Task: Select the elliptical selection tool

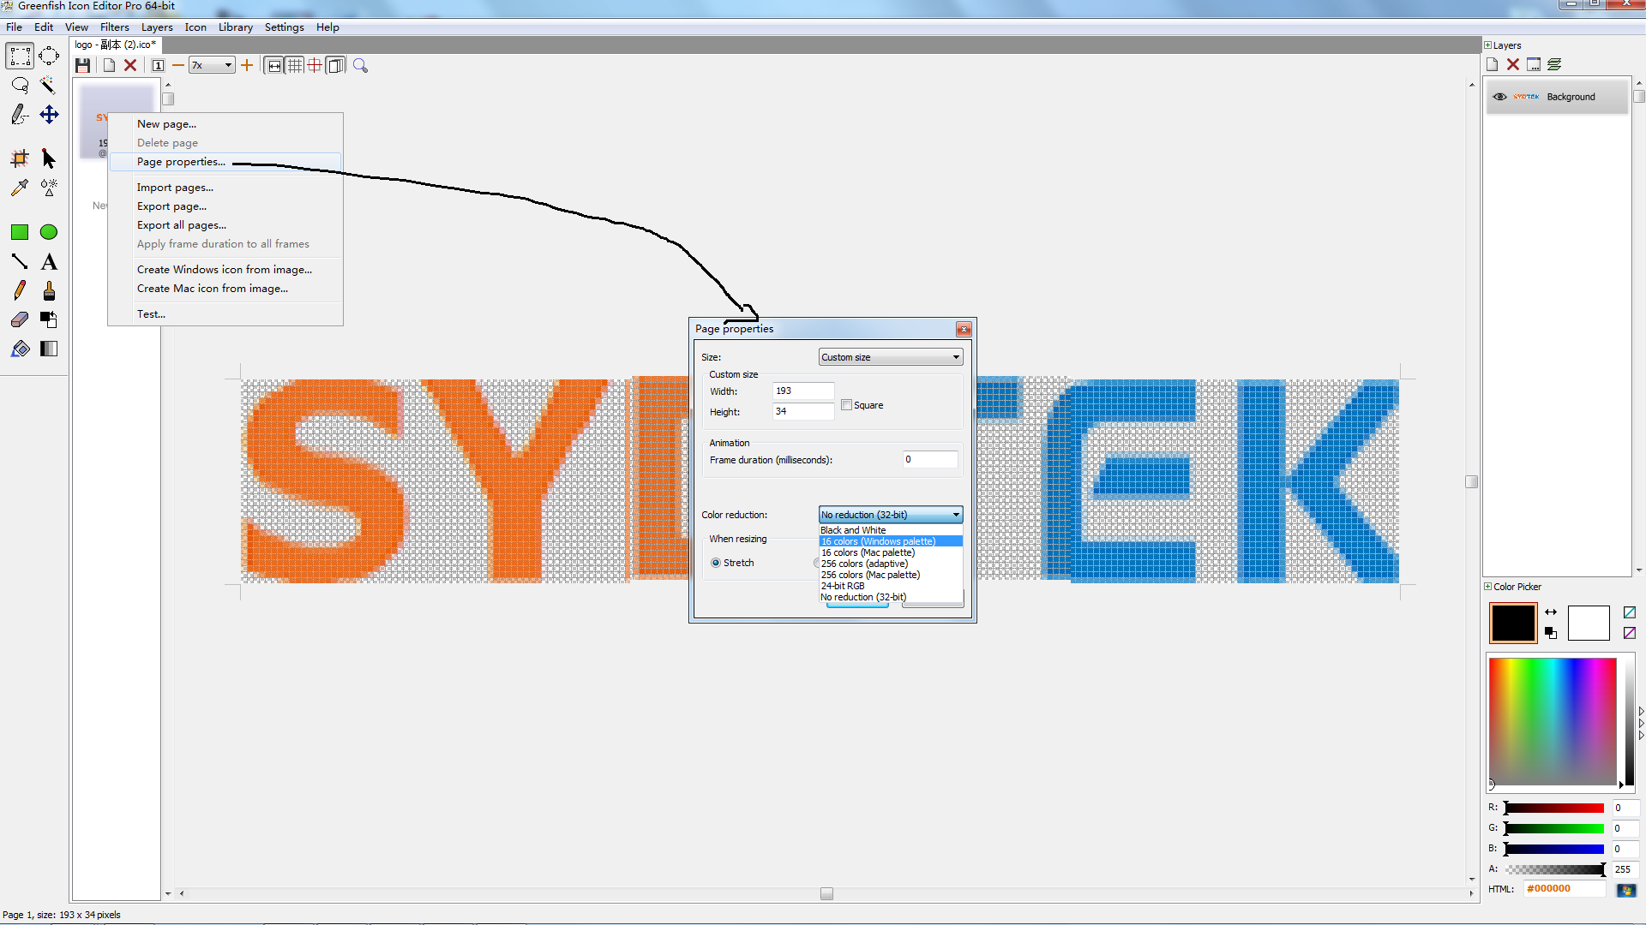Action: coord(49,57)
